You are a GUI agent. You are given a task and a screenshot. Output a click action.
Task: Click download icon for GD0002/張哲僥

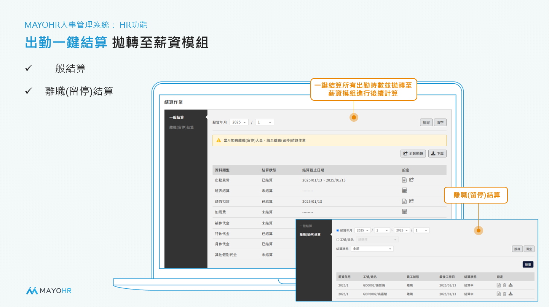point(511,285)
